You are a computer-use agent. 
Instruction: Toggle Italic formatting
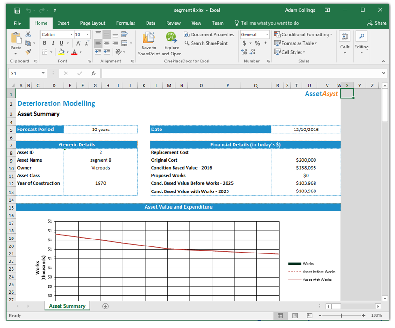click(x=53, y=43)
